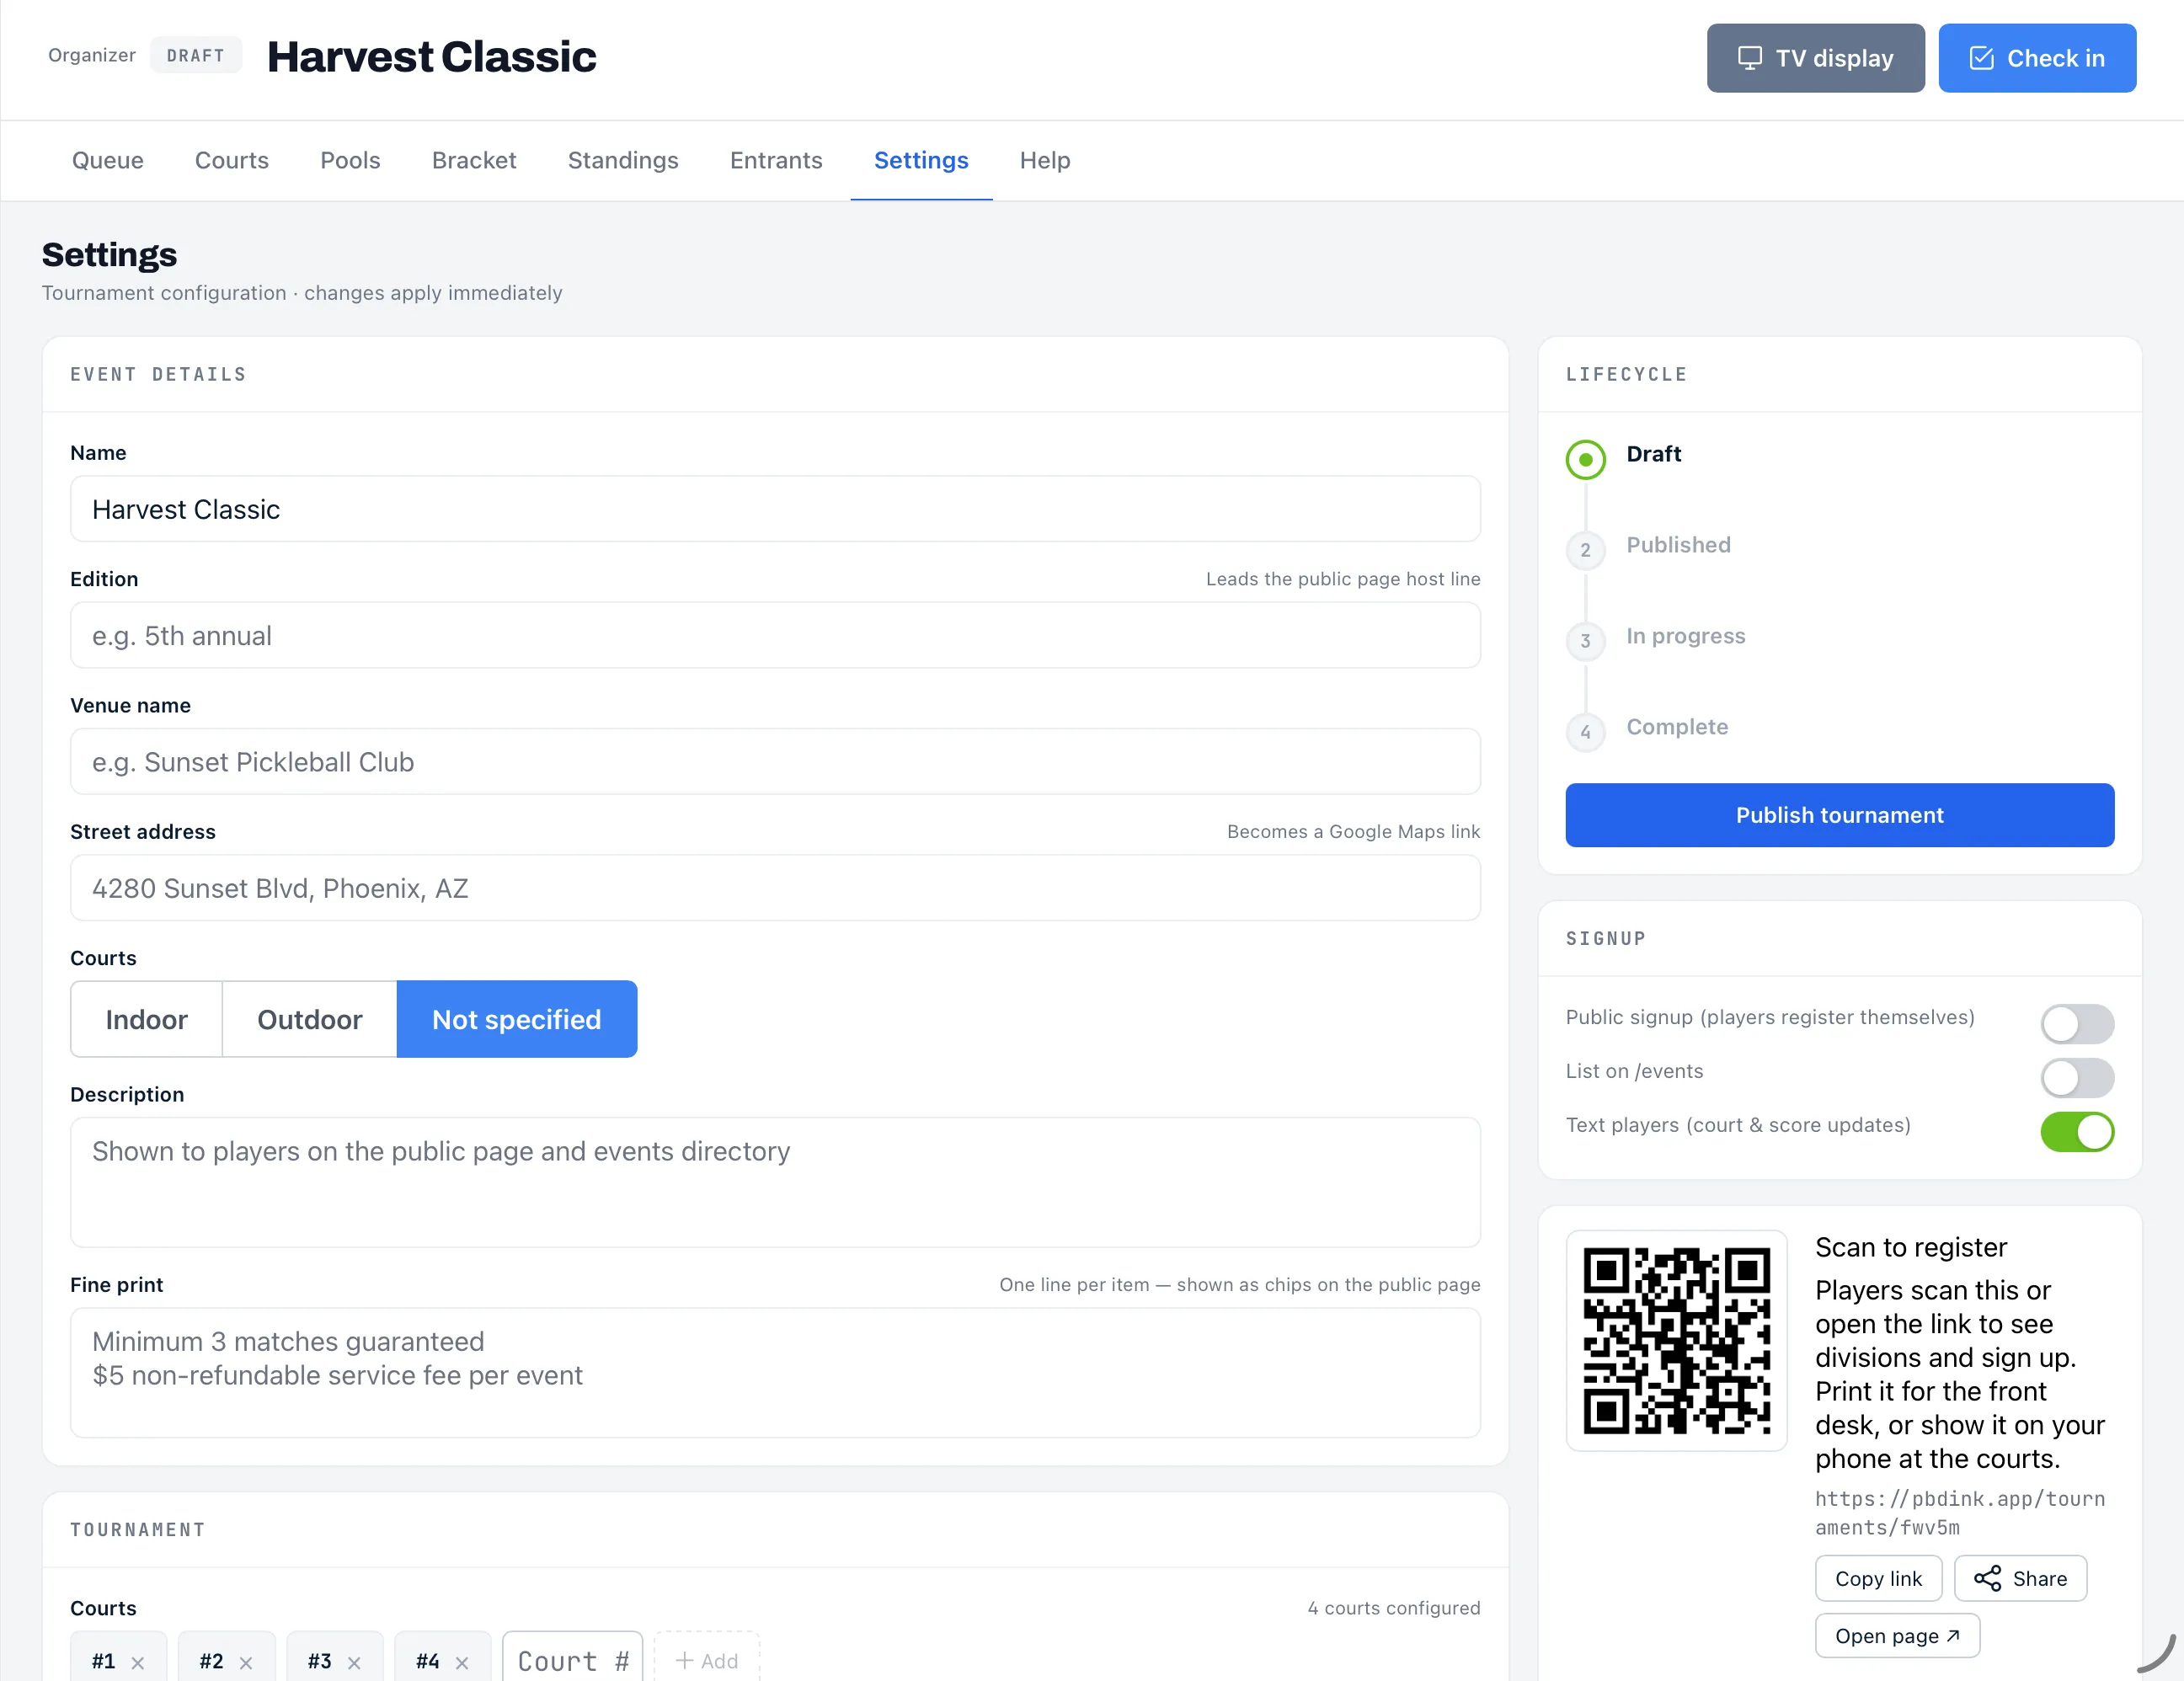Click the Organizer label
Viewport: 2184px width, 1681px height.
[x=92, y=55]
